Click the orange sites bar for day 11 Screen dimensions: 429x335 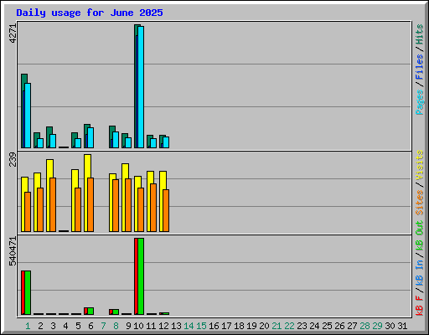click(x=153, y=208)
